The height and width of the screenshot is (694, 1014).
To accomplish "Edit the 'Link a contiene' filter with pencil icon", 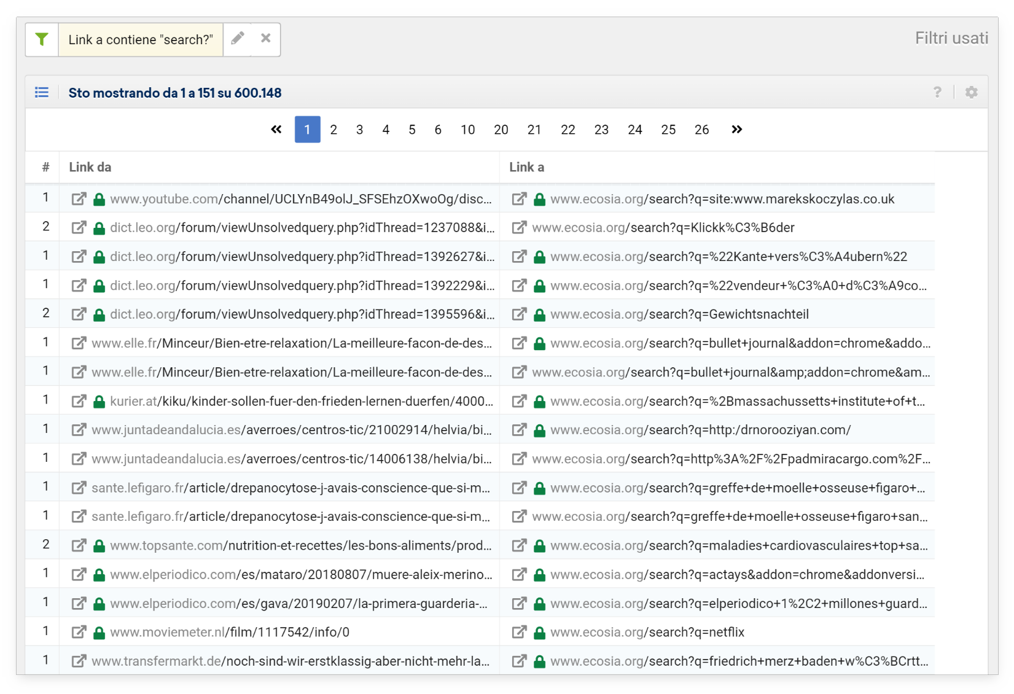I will point(238,39).
